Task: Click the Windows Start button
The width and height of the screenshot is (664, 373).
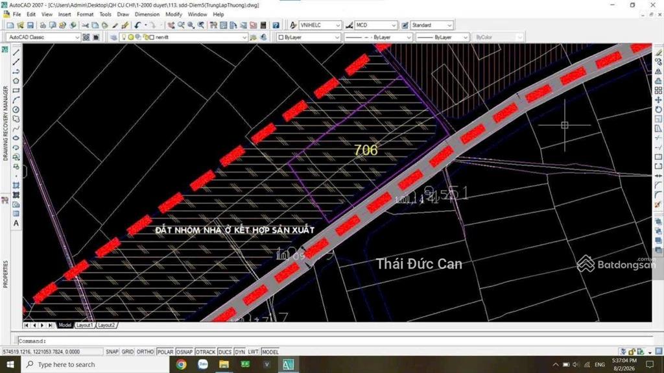Action: [x=10, y=365]
